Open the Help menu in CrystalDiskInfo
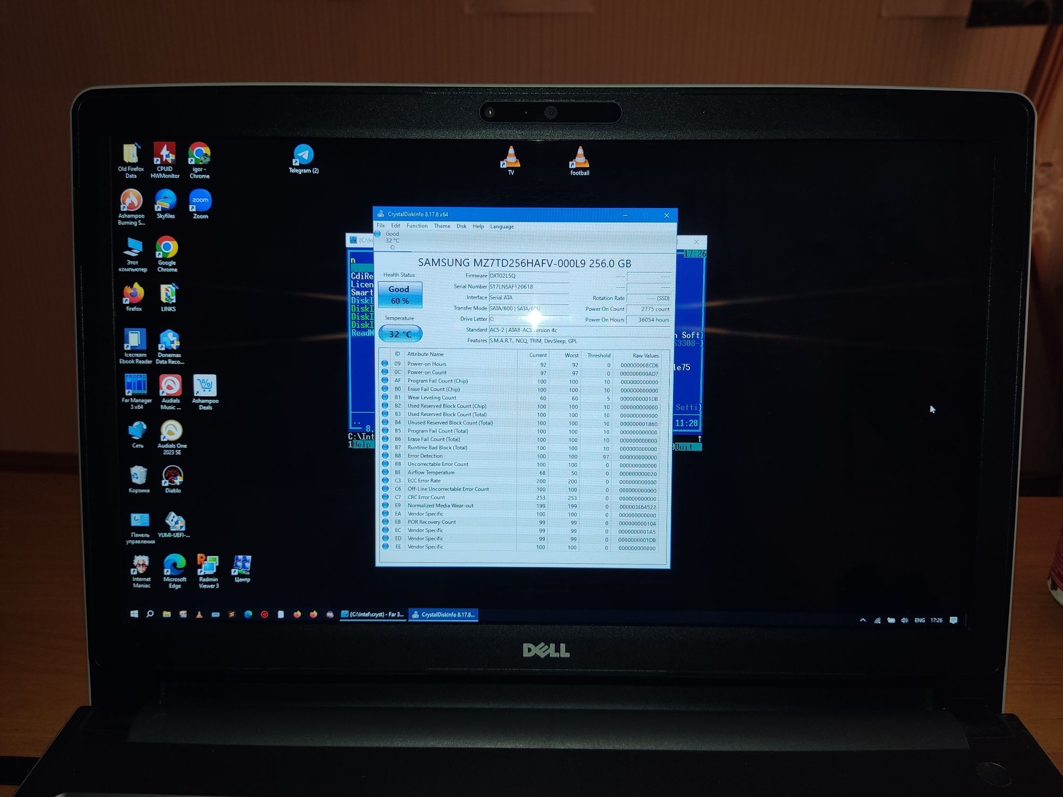The height and width of the screenshot is (797, 1063). 478,226
